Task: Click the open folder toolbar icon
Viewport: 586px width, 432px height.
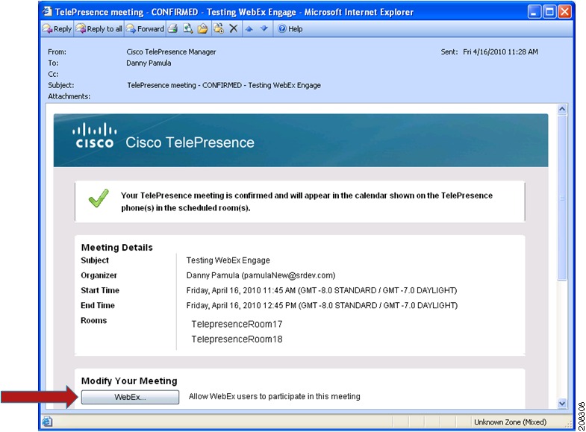Action: (x=202, y=29)
